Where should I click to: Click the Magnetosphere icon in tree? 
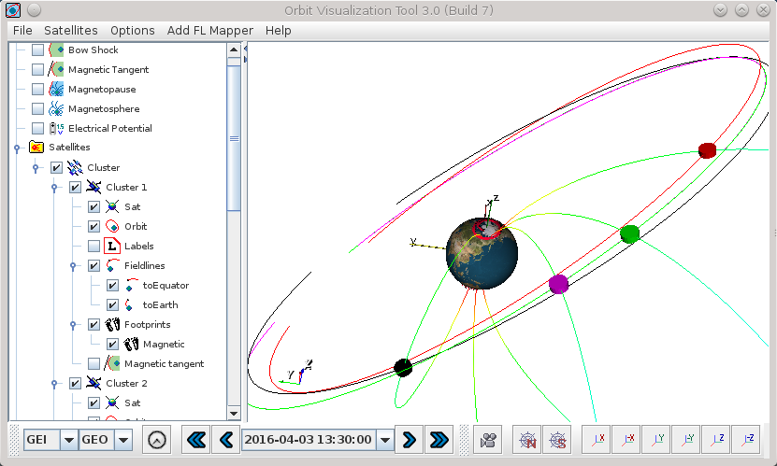pos(56,109)
